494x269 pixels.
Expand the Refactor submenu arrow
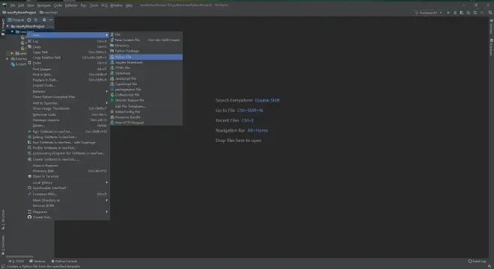click(x=107, y=91)
